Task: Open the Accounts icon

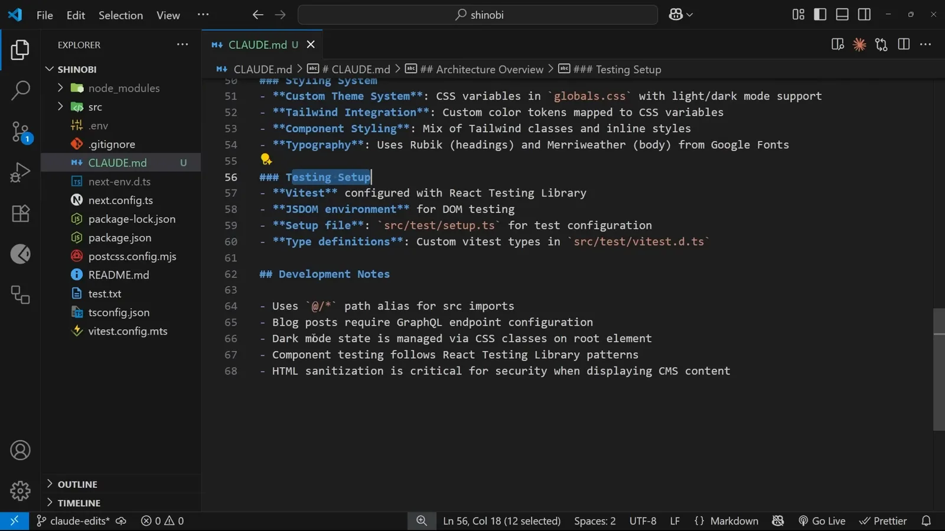Action: point(20,450)
